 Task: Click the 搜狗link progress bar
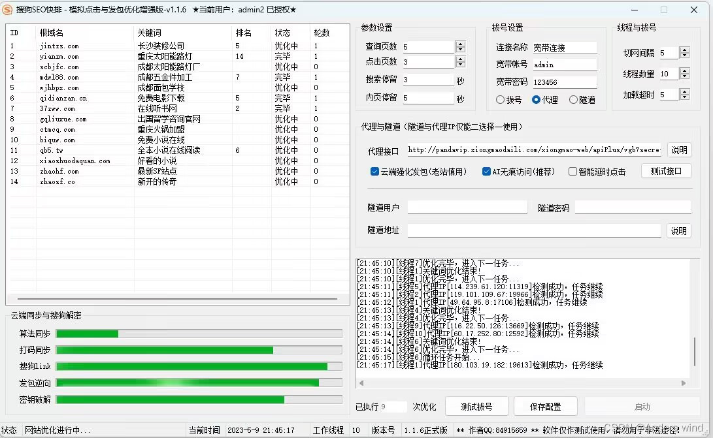(x=199, y=366)
